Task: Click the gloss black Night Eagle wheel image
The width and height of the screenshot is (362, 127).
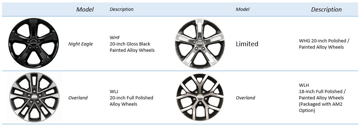Action: (34, 43)
